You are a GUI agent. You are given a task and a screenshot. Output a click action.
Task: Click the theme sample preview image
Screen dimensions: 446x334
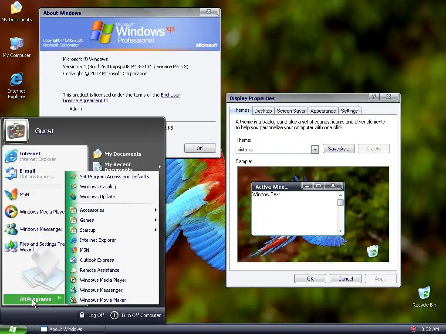point(313,214)
